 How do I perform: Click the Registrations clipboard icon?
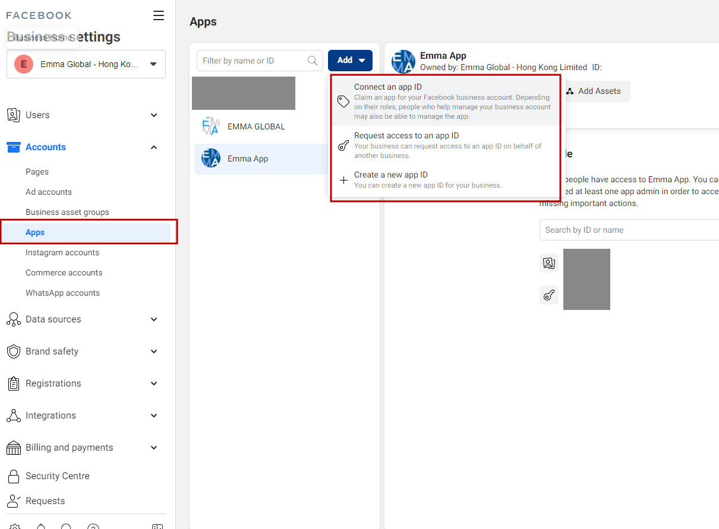[x=14, y=384]
